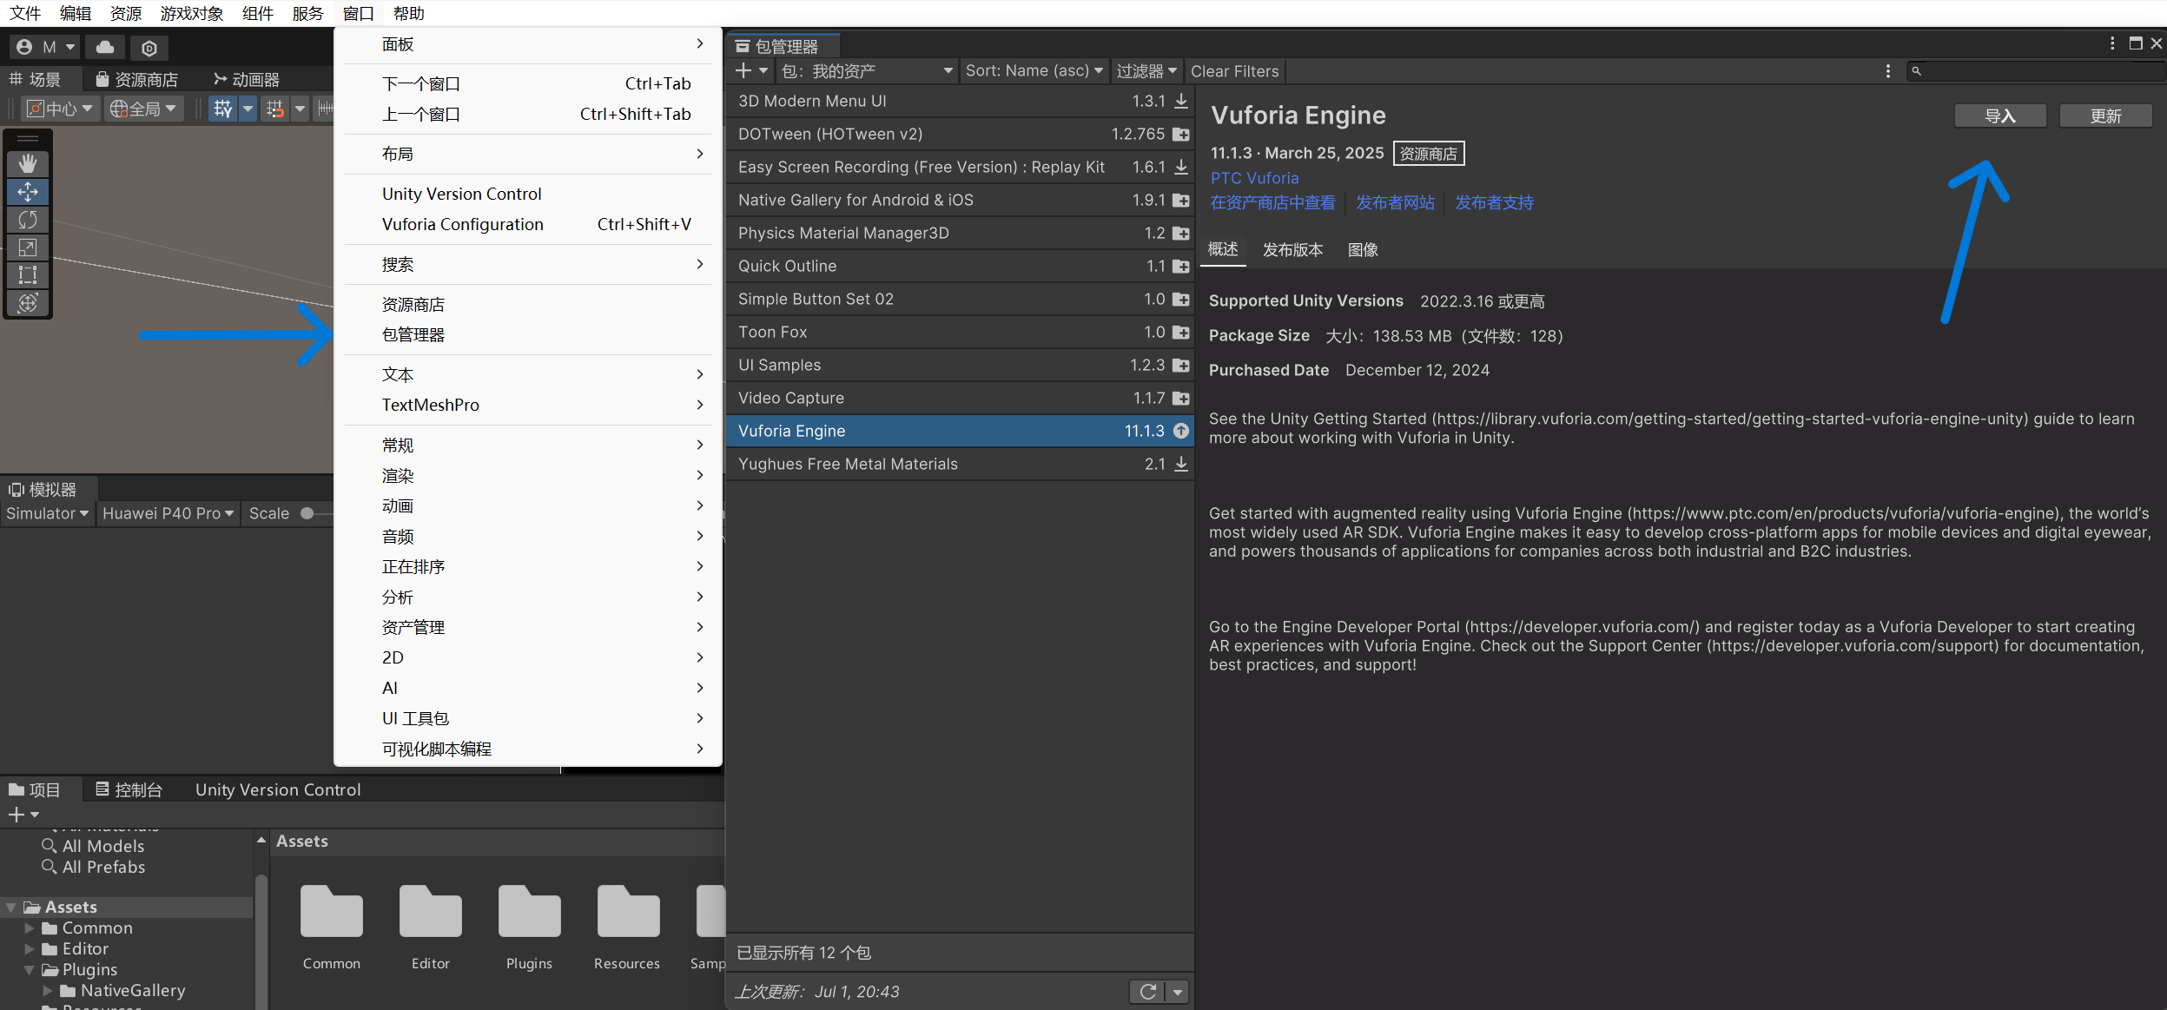The width and height of the screenshot is (2167, 1010).
Task: Click import icon for DOTween (HOTween v2)
Action: 1181,135
